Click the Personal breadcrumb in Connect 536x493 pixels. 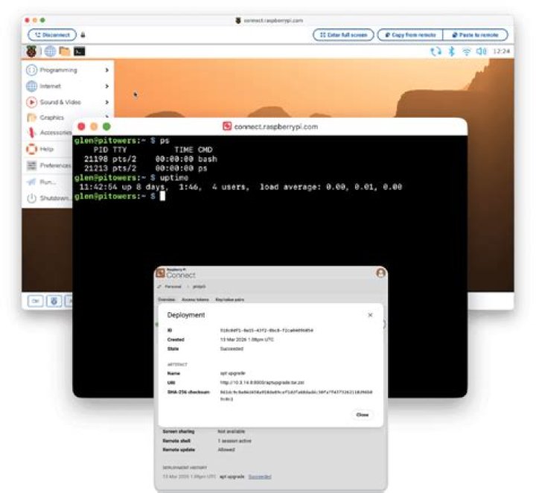coord(173,287)
